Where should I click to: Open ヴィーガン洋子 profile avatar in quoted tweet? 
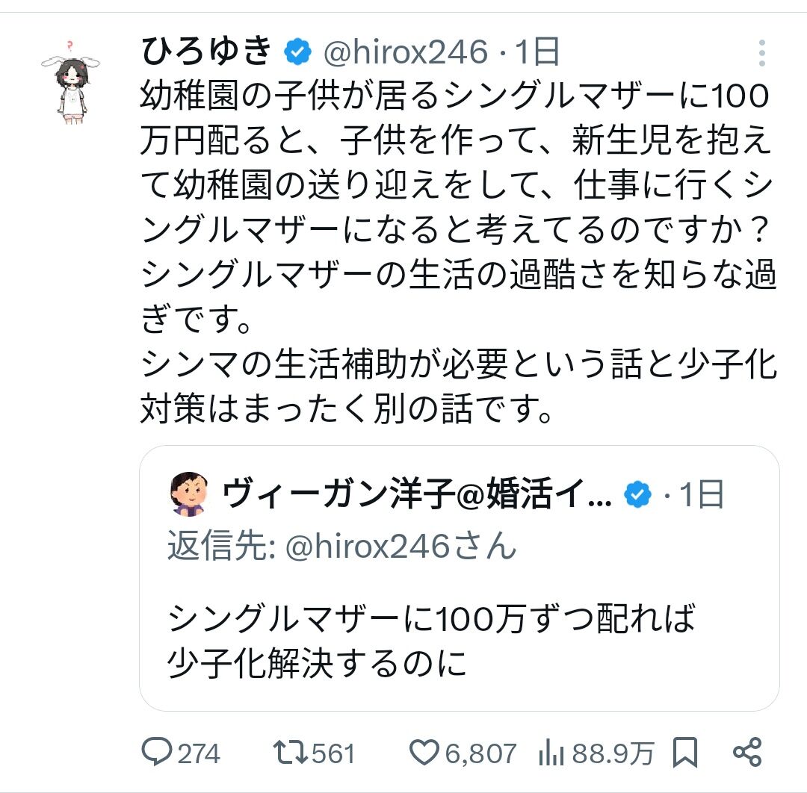click(189, 494)
